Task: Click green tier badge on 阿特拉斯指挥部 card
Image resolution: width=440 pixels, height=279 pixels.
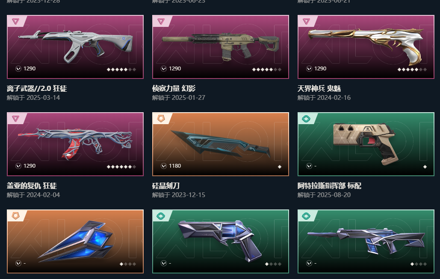Action: pyautogui.click(x=306, y=119)
